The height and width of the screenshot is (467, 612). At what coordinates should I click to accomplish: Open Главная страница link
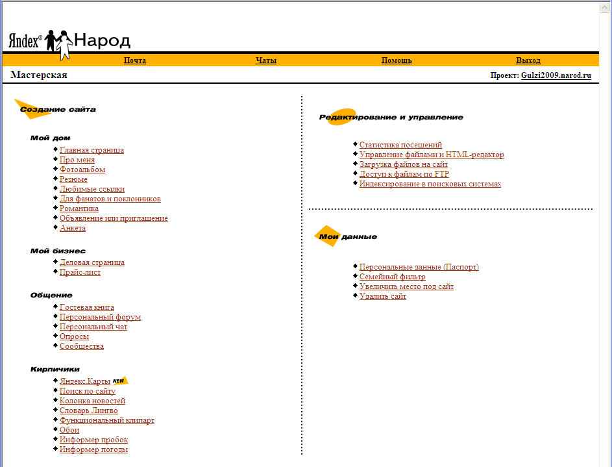(92, 150)
